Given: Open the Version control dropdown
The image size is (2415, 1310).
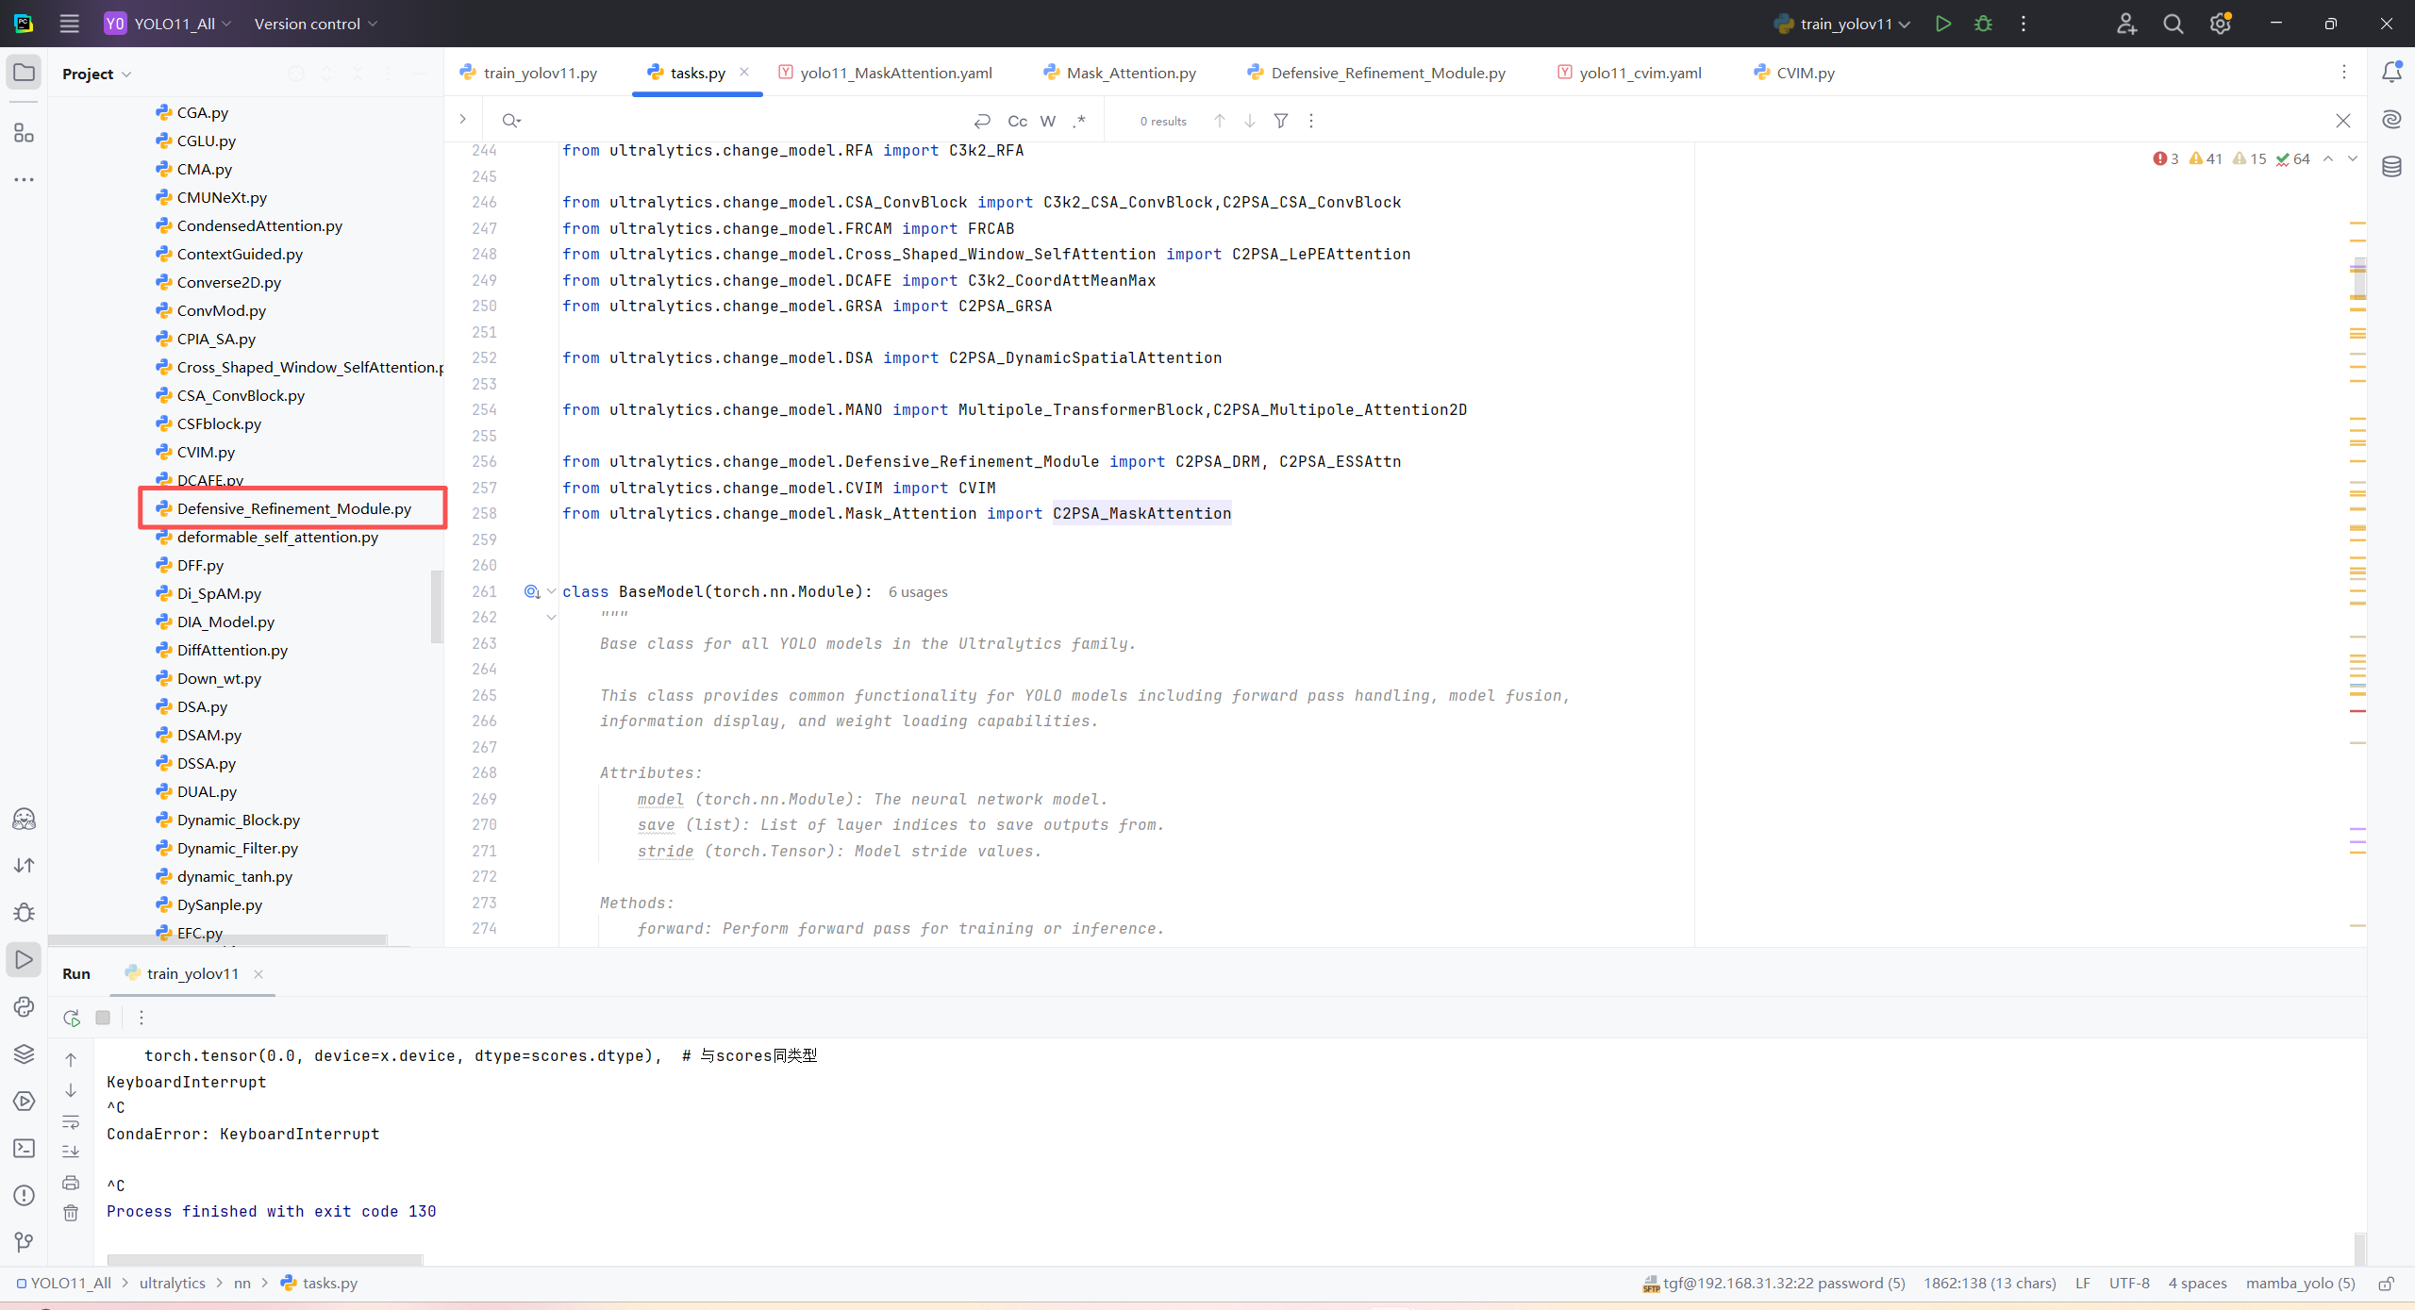Looking at the screenshot, I should tap(315, 24).
